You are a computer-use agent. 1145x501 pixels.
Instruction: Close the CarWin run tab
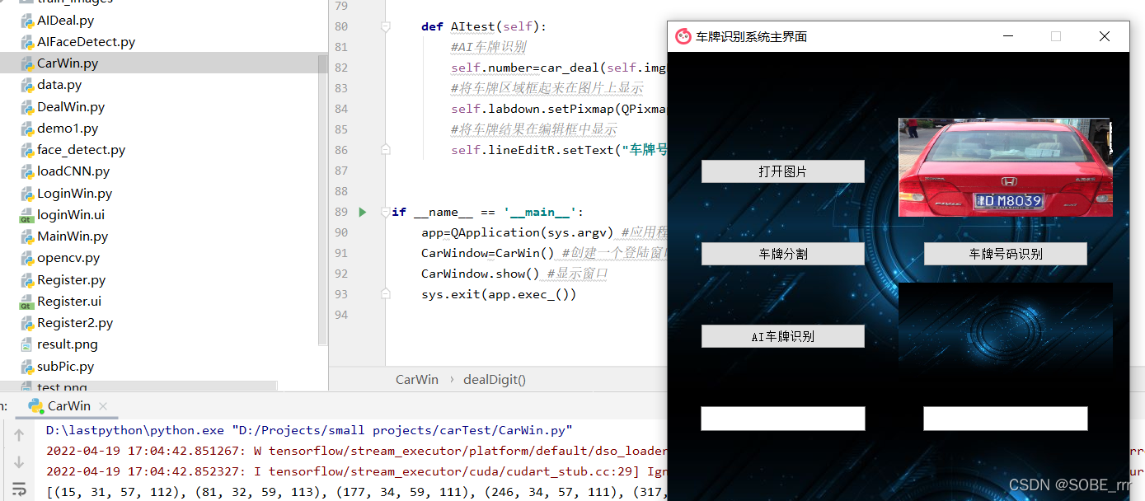pyautogui.click(x=103, y=406)
